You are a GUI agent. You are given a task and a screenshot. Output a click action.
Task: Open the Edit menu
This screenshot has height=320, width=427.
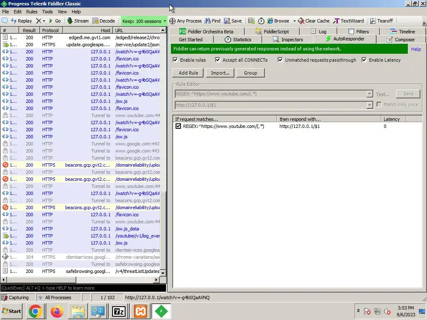point(18,12)
